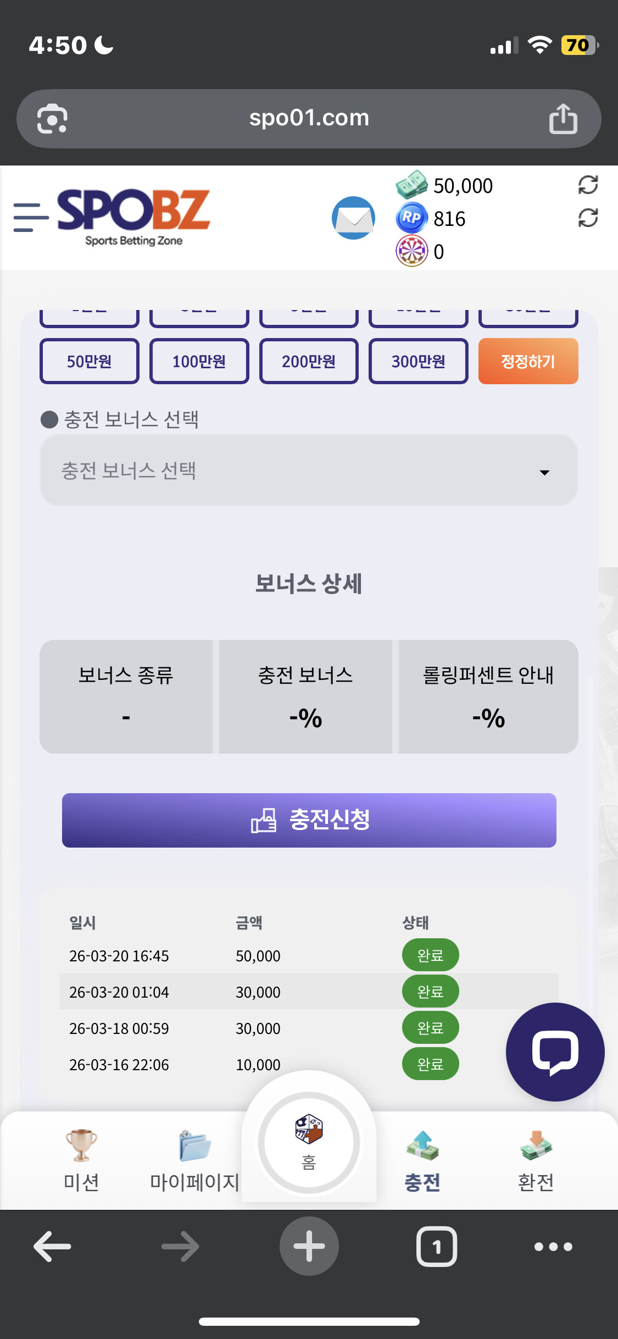This screenshot has width=618, height=1339.
Task: Select the 100만원 amount button
Action: [x=199, y=361]
